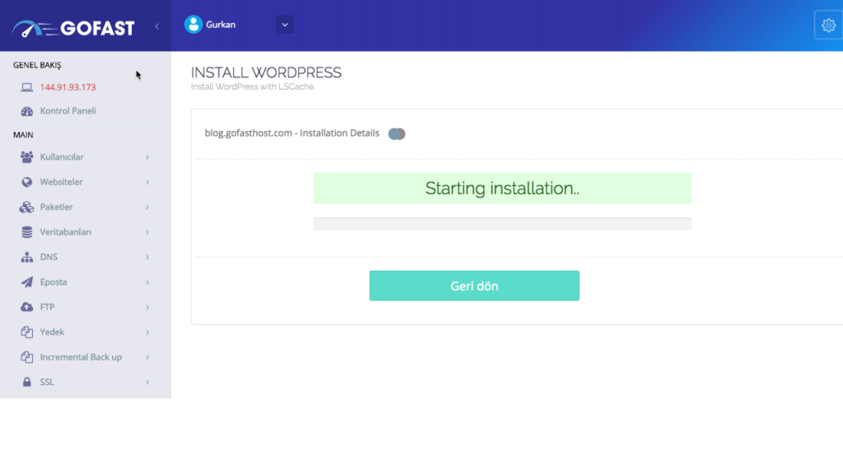Click the 144.91.93.173 server IP link
Image resolution: width=843 pixels, height=474 pixels.
point(68,87)
